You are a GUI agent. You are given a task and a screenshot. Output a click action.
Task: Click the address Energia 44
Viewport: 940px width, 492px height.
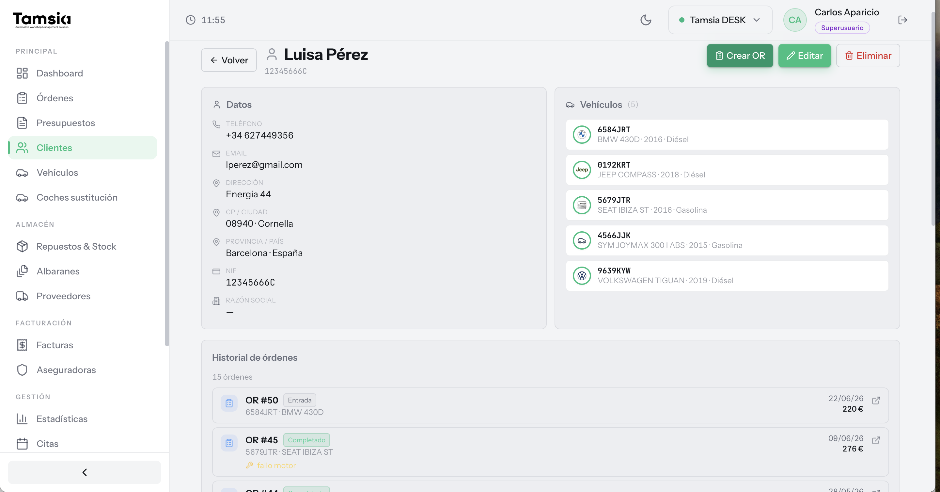click(248, 194)
